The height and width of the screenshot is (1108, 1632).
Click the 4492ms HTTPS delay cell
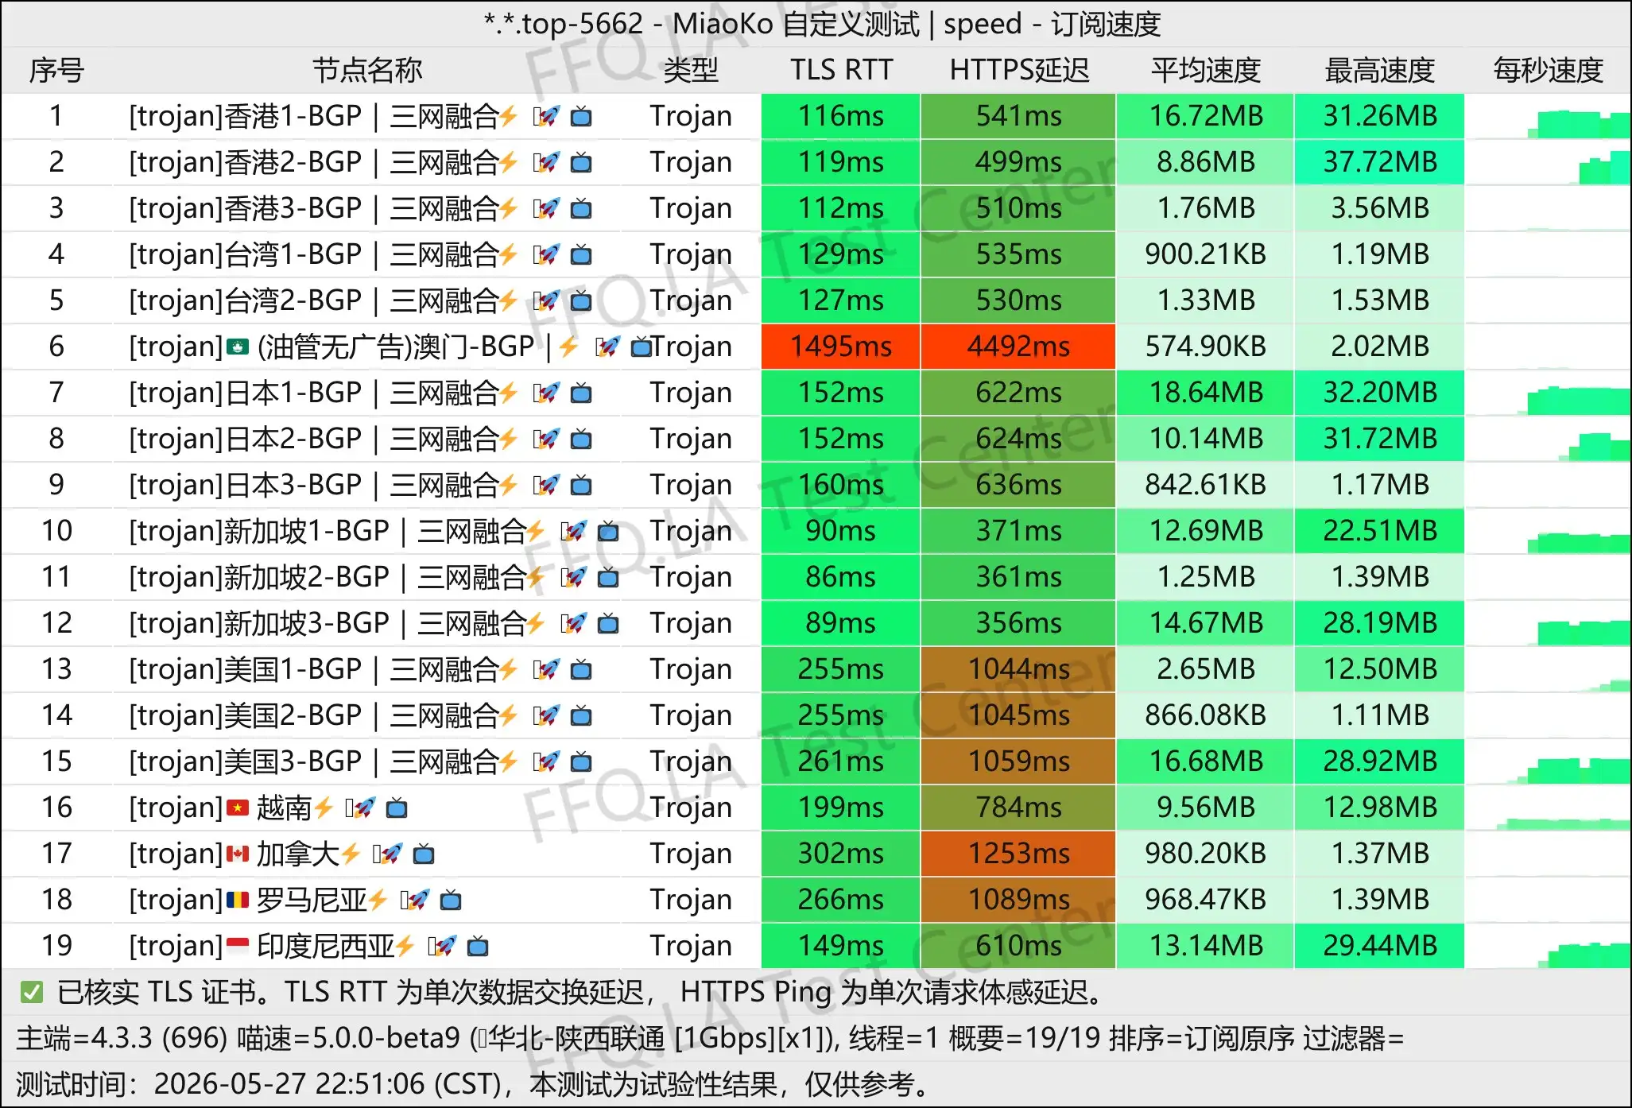(x=1019, y=347)
